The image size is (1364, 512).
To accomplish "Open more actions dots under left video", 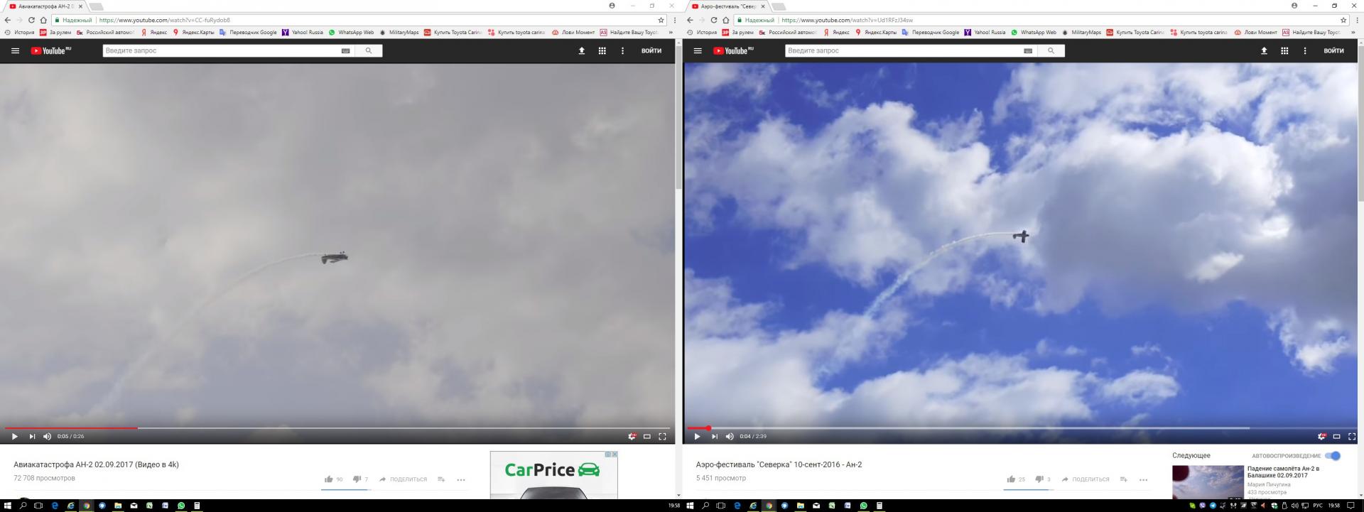I will (x=461, y=480).
